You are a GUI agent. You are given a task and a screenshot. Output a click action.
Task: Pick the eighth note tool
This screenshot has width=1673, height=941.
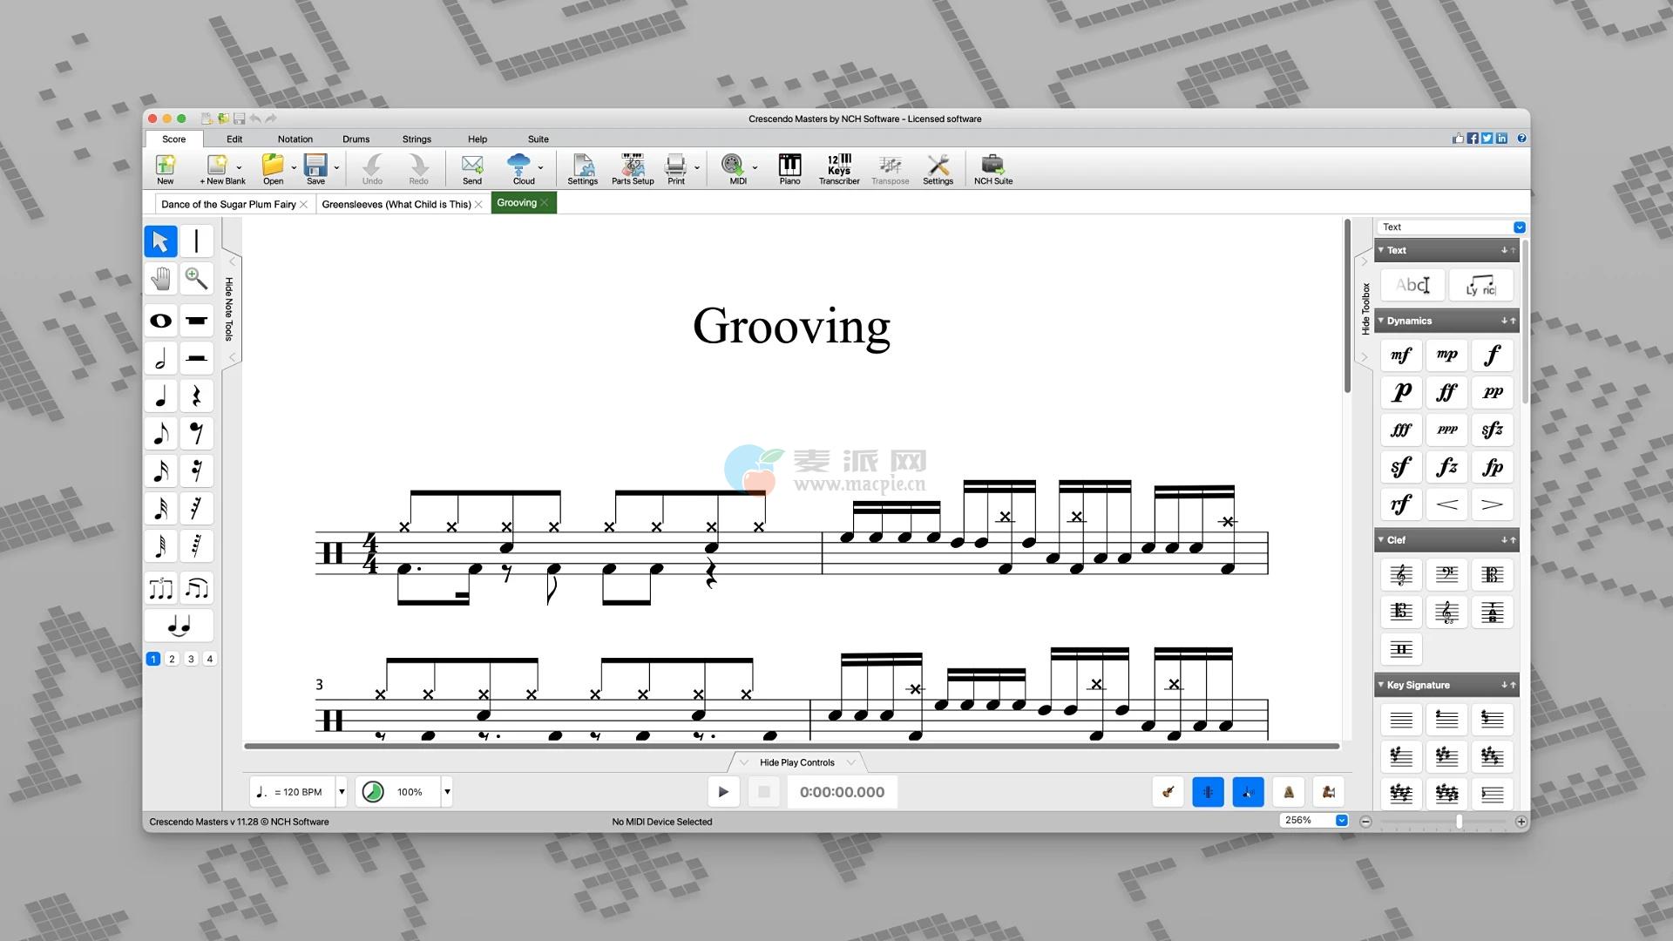pyautogui.click(x=160, y=433)
